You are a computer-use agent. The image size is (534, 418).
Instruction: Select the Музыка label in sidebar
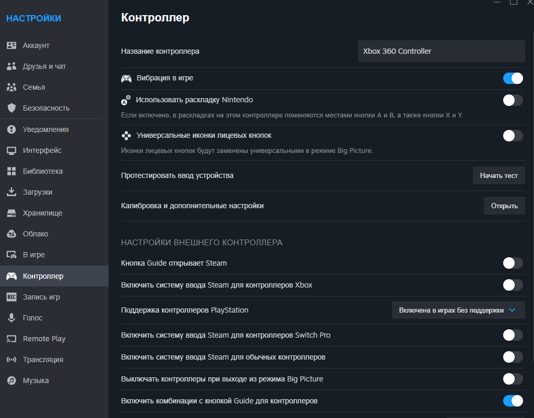click(36, 380)
